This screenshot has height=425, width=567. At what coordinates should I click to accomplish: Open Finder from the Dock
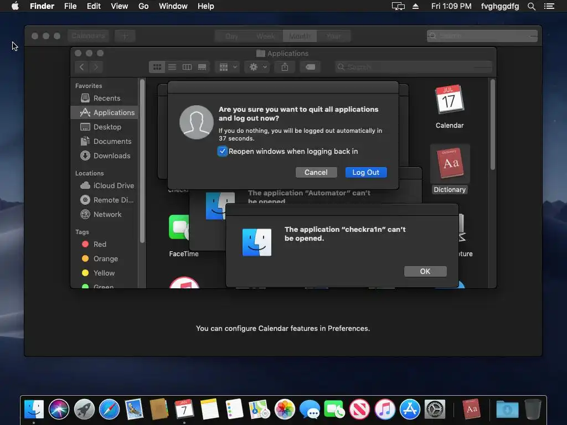[x=34, y=410]
